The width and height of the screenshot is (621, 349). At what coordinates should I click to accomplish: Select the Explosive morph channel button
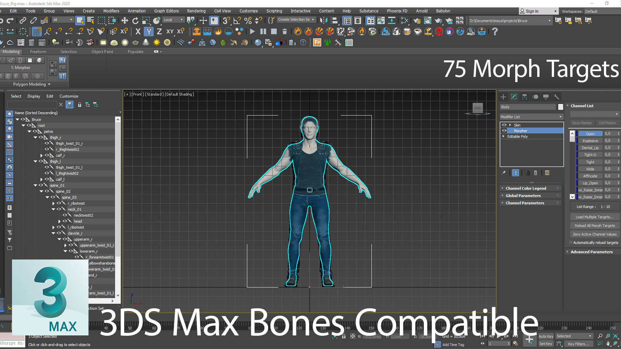(x=590, y=141)
